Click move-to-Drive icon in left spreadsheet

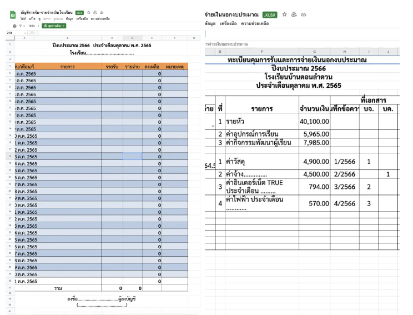[95, 12]
